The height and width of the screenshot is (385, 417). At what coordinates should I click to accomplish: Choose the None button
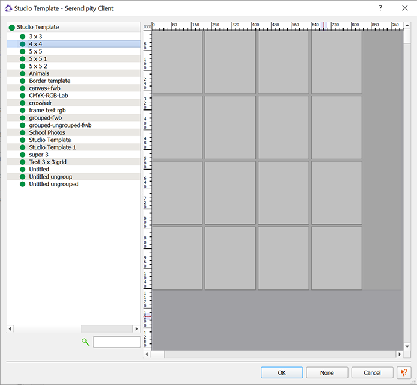327,372
